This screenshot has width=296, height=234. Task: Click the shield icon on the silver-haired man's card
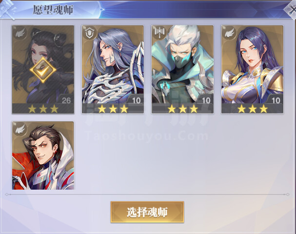89,33
